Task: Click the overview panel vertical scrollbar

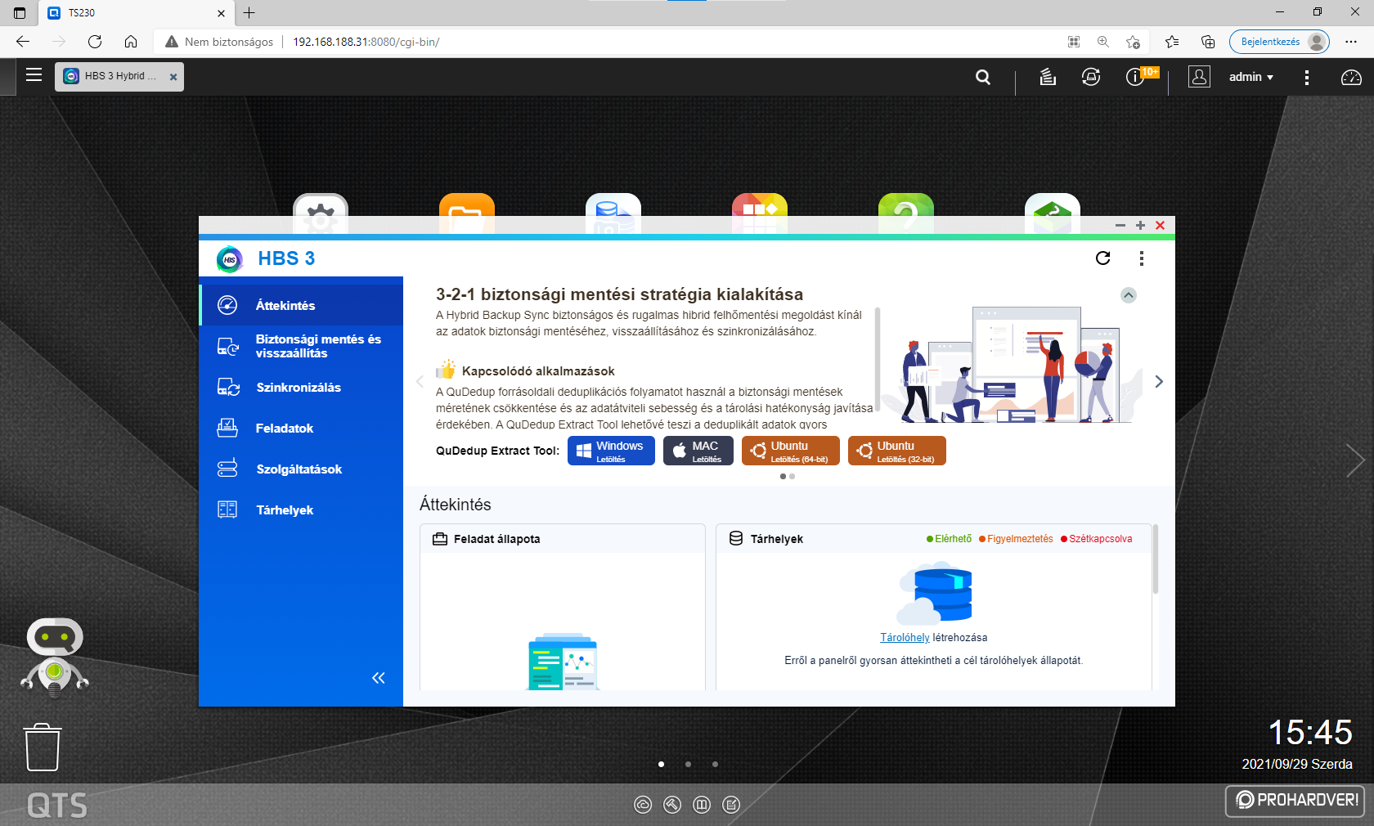Action: [x=1156, y=559]
